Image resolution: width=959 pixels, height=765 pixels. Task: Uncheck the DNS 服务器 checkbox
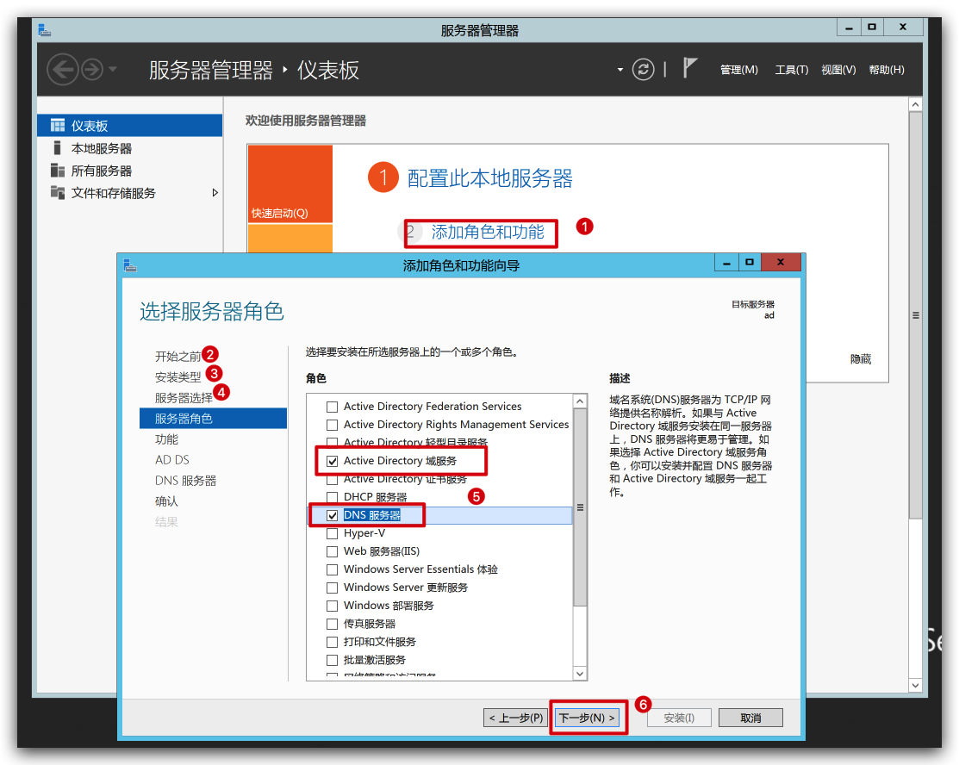click(x=333, y=515)
